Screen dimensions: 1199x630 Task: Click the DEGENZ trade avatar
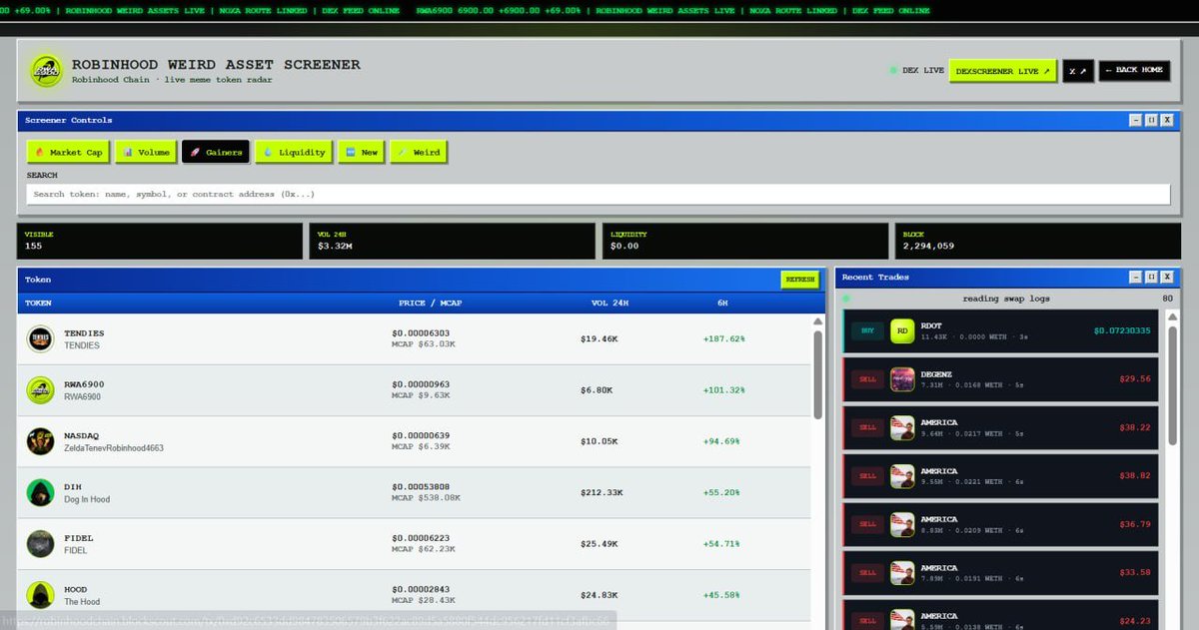pyautogui.click(x=902, y=379)
